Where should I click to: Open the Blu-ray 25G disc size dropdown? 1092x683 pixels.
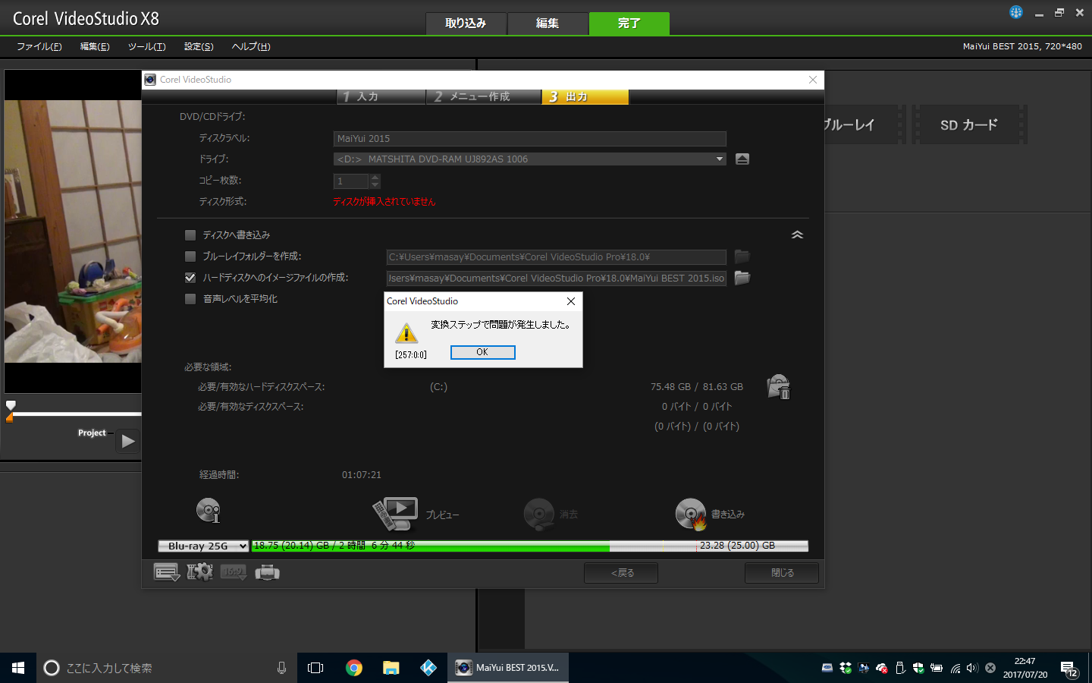coord(203,546)
